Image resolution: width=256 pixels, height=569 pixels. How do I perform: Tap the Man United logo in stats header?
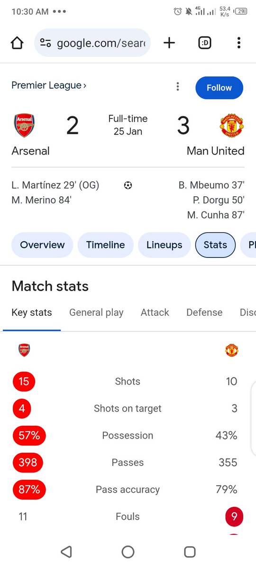pos(232,350)
